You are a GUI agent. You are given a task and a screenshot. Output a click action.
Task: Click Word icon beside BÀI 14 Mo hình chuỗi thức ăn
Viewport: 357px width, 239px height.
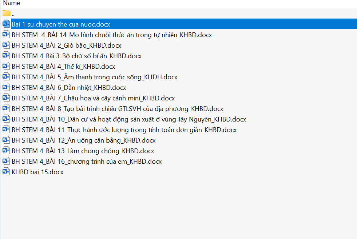coord(6,35)
